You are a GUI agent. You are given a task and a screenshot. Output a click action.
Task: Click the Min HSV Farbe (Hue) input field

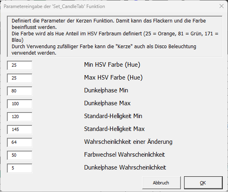20,65
